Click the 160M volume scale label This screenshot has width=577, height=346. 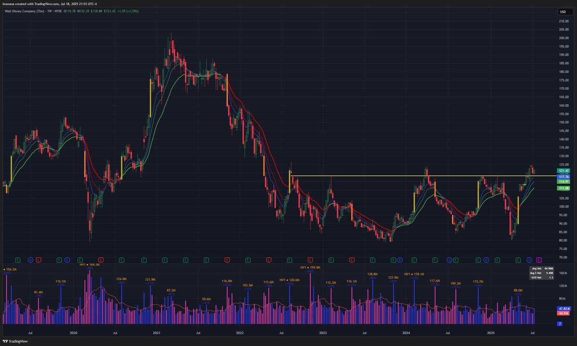(x=563, y=273)
